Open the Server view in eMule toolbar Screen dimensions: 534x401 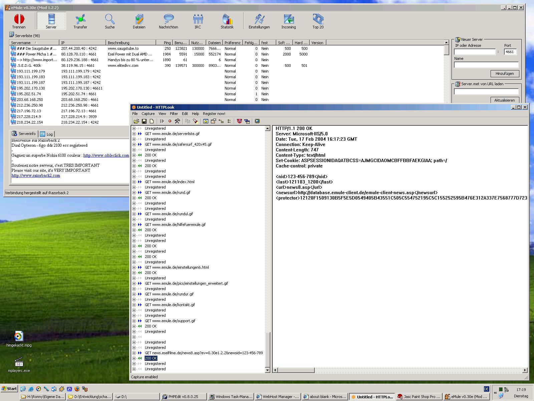(x=51, y=21)
